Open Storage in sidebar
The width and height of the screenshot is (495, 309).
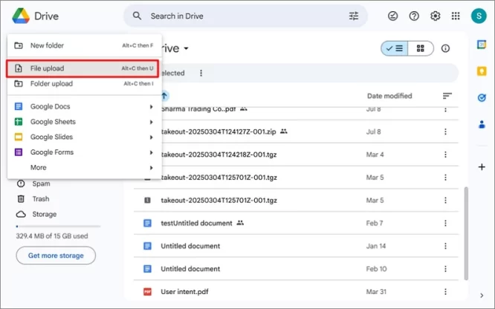coord(44,215)
